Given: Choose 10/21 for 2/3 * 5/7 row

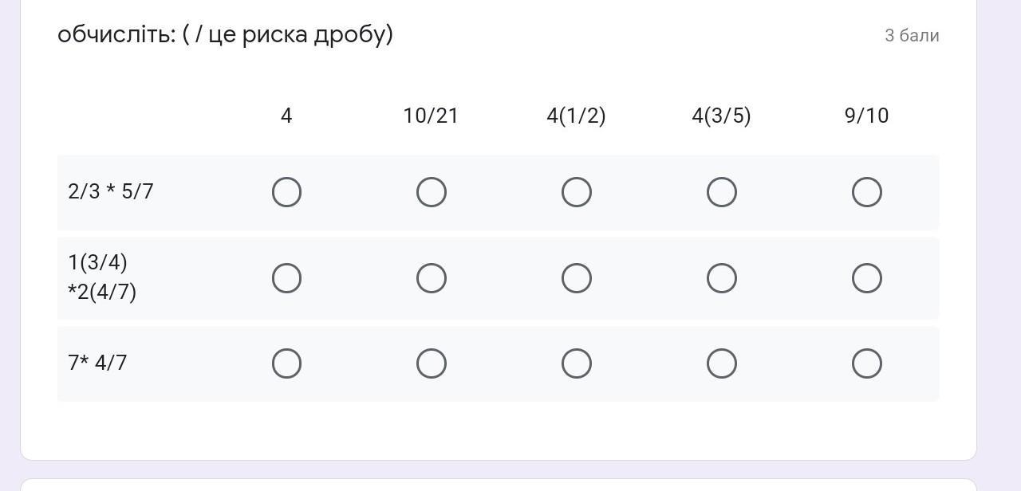Looking at the screenshot, I should [x=432, y=192].
